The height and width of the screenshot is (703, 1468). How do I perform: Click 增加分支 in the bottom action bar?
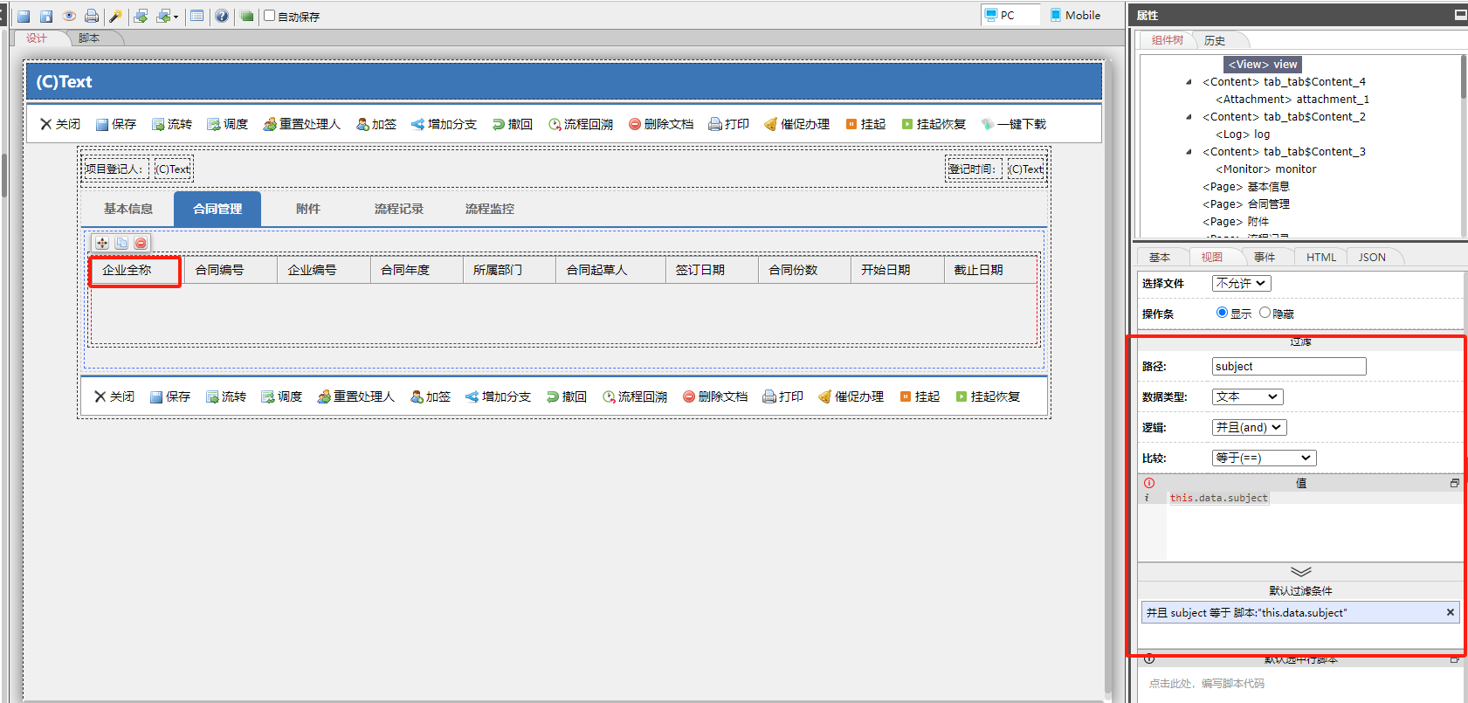pyautogui.click(x=498, y=396)
